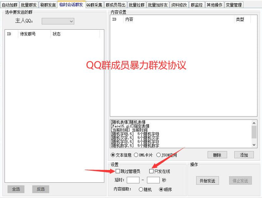Switch to the 批量拉群 tab
Screen dimensions: 262x198
tap(137, 5)
